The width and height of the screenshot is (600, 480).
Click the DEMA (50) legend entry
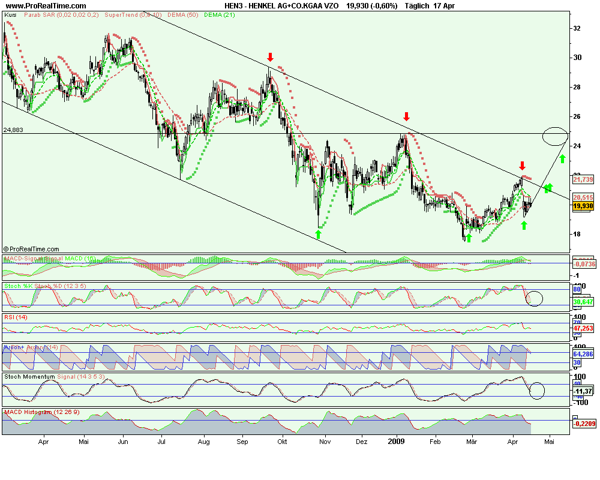click(x=183, y=15)
